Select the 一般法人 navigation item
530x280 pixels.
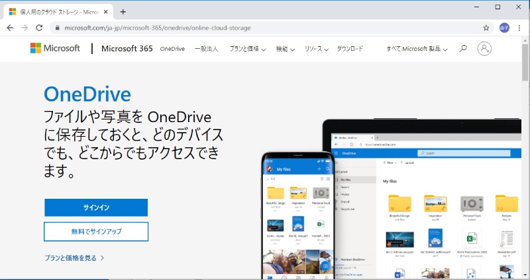point(207,49)
